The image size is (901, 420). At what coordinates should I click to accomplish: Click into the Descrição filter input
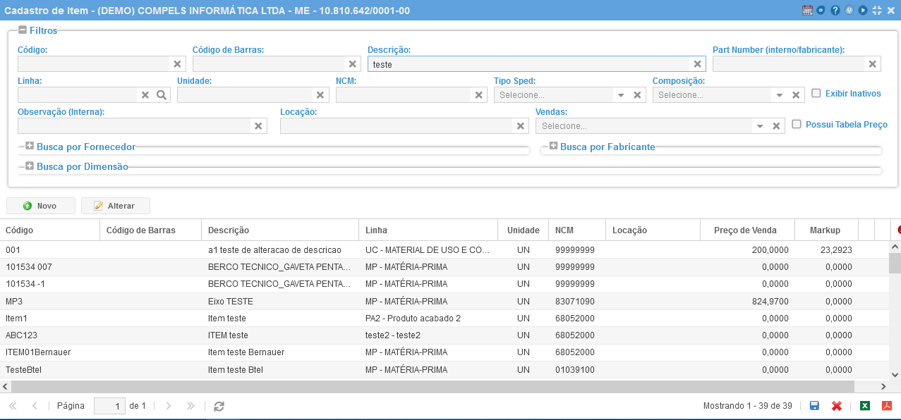[529, 64]
